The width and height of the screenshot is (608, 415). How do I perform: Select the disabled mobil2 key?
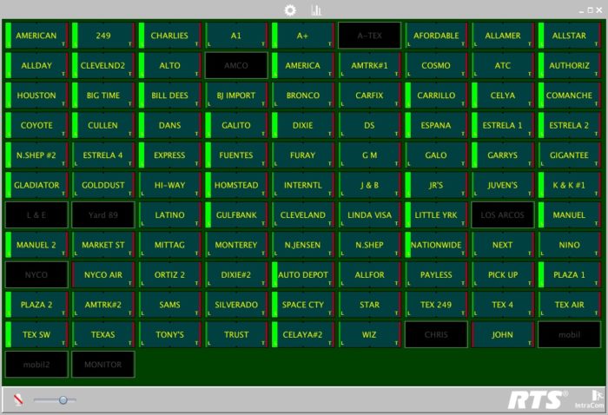[36, 365]
